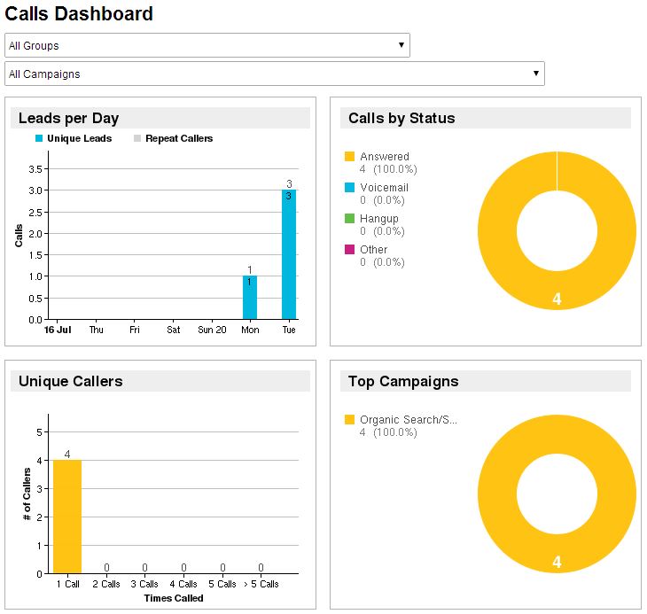Image resolution: width=647 pixels, height=614 pixels.
Task: Click the Organic Search legend swatch
Action: 349,419
